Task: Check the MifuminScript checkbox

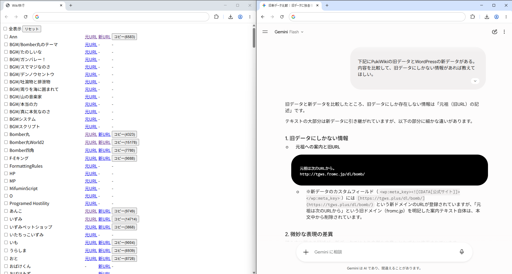Action: pos(6,188)
